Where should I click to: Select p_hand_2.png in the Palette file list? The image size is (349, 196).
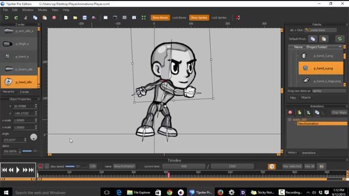tap(321, 56)
